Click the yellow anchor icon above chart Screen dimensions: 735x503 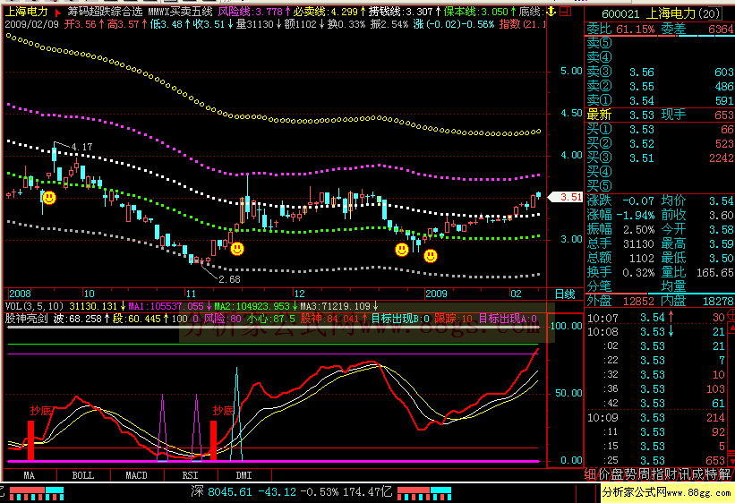[x=551, y=12]
